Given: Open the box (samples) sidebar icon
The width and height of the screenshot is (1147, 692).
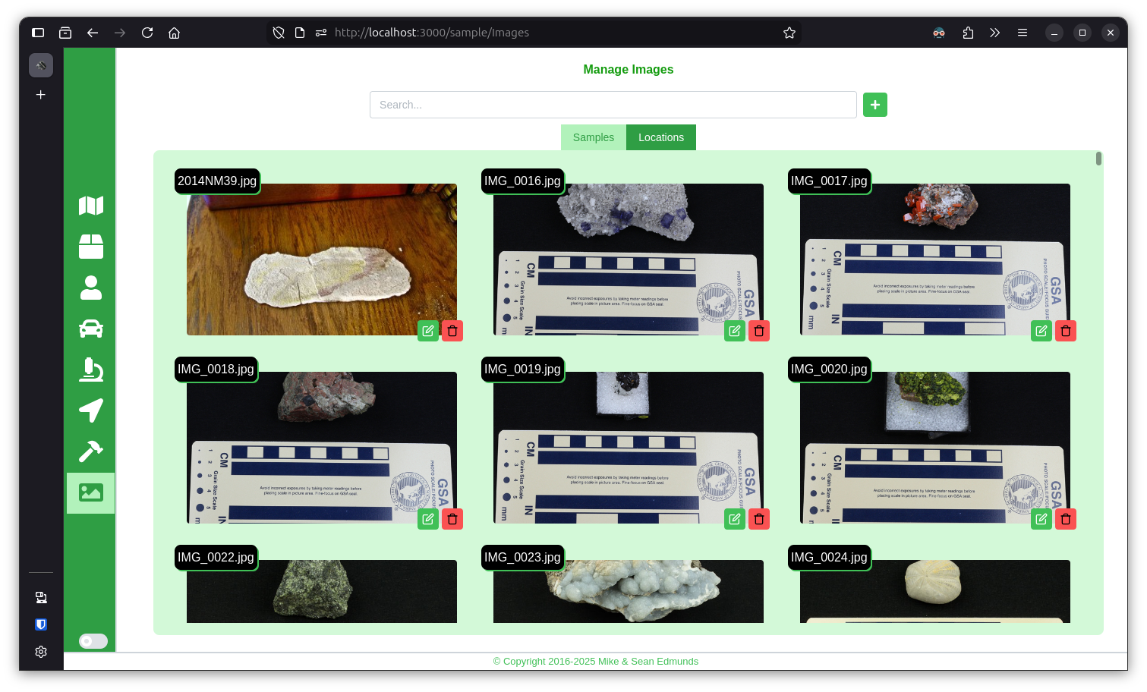Looking at the screenshot, I should [90, 247].
